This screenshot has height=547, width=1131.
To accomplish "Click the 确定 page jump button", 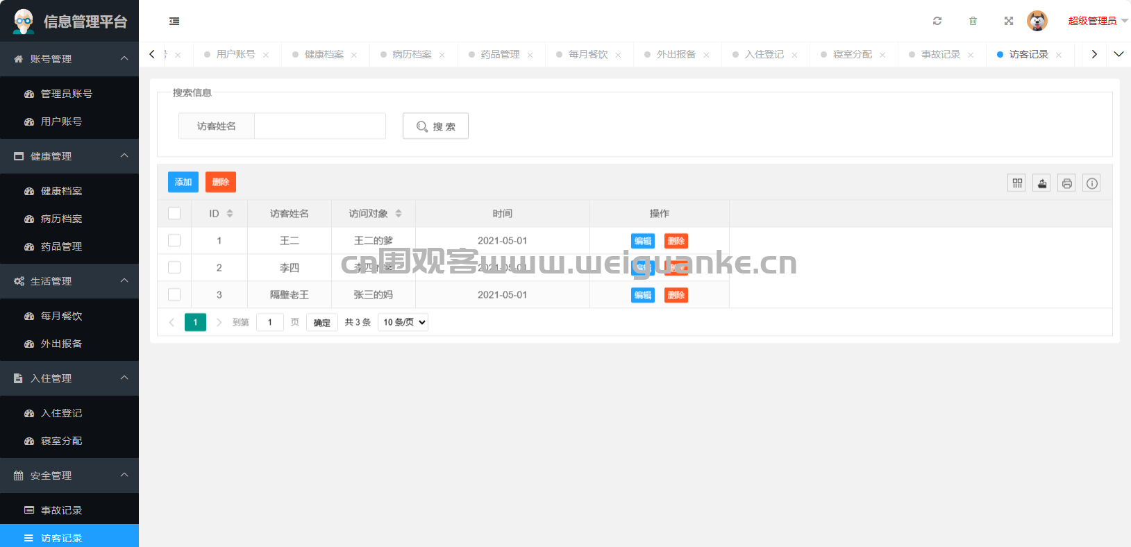I will tap(322, 322).
